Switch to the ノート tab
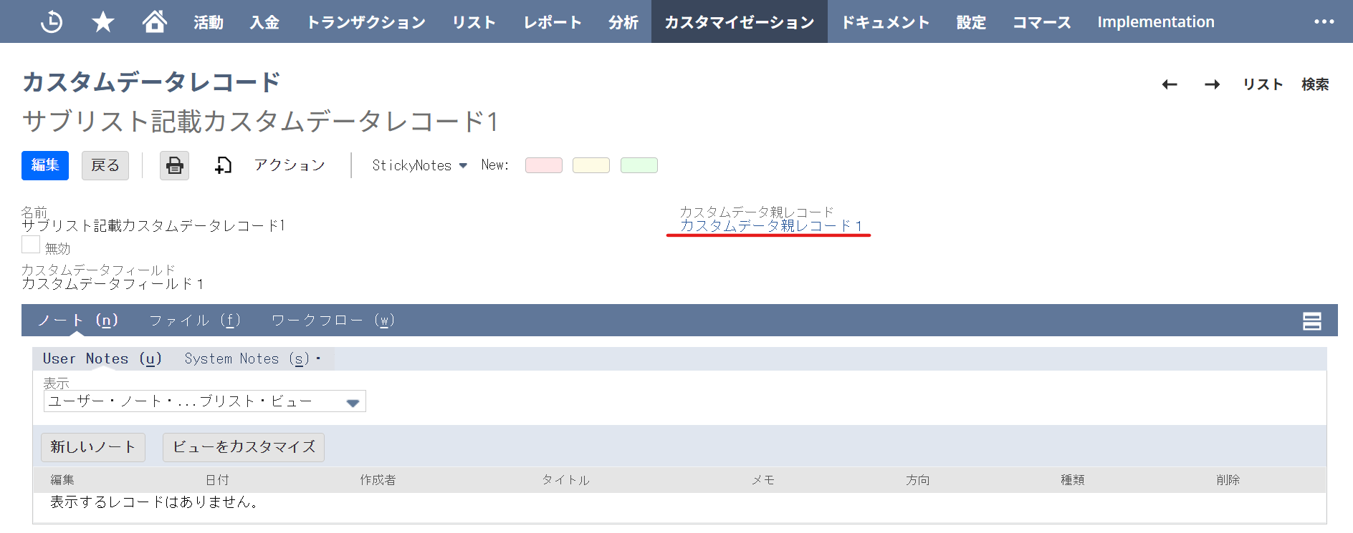The height and width of the screenshot is (533, 1353). pyautogui.click(x=77, y=321)
